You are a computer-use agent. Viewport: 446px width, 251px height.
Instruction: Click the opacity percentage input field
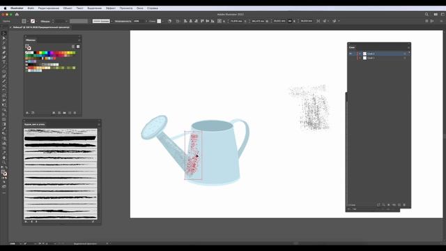(x=139, y=21)
